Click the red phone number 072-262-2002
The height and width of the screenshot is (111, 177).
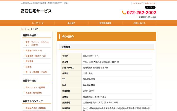141,12
